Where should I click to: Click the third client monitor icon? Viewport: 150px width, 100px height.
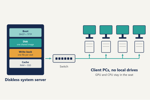pyautogui.click(x=123, y=32)
